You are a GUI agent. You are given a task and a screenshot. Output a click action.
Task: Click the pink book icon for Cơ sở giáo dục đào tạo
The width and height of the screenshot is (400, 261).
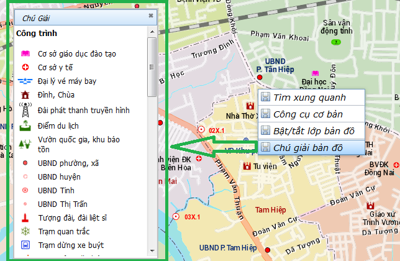point(25,53)
